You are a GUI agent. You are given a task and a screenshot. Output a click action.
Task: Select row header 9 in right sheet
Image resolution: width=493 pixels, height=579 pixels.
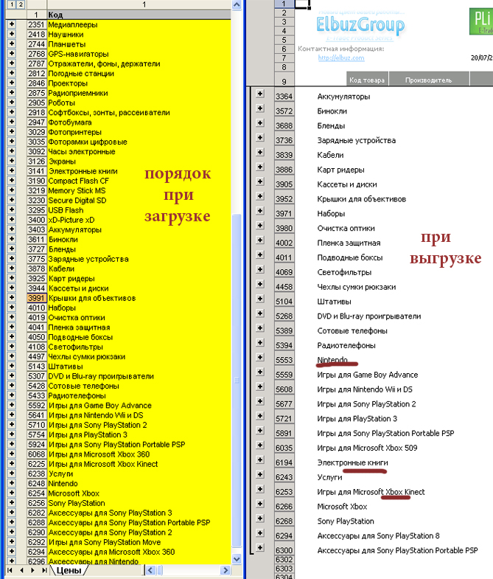tap(284, 80)
